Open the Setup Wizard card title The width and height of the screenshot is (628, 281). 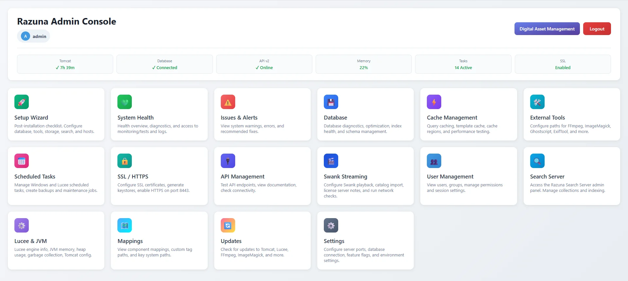point(31,118)
